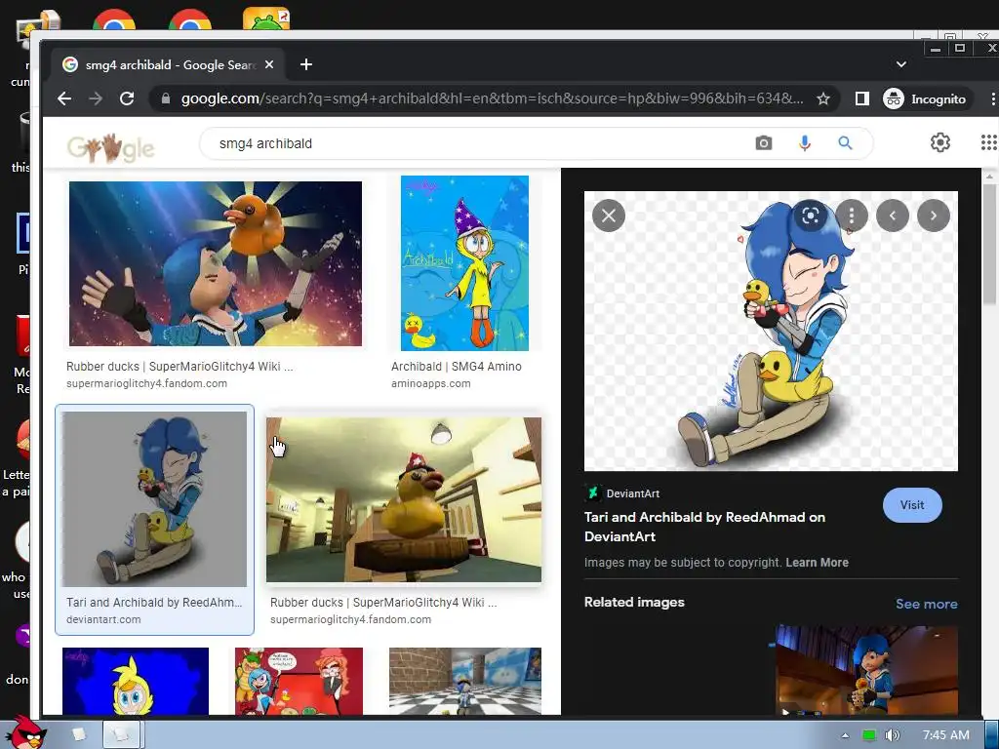
Task: Show the next image in preview
Action: click(x=934, y=216)
